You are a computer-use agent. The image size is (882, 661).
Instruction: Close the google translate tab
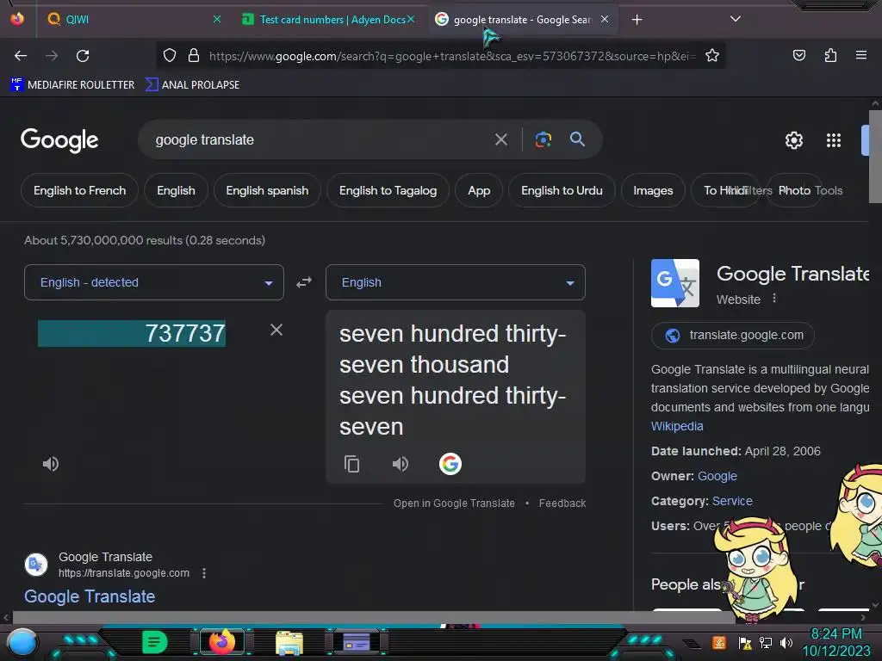coord(605,19)
